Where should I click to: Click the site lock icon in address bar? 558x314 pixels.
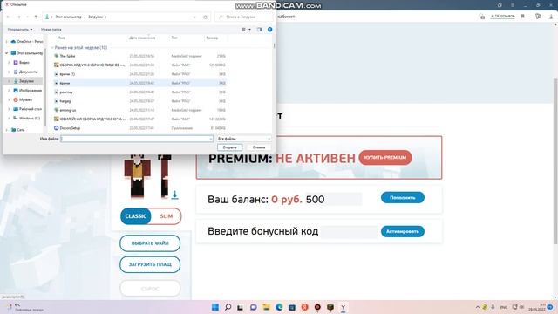tap(482, 17)
